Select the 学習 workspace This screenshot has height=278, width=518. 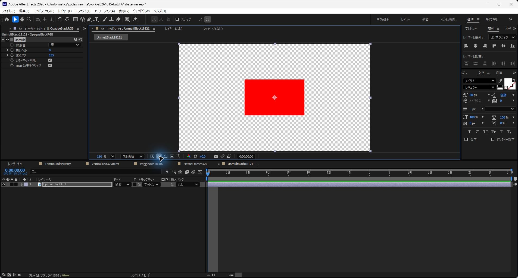click(425, 20)
